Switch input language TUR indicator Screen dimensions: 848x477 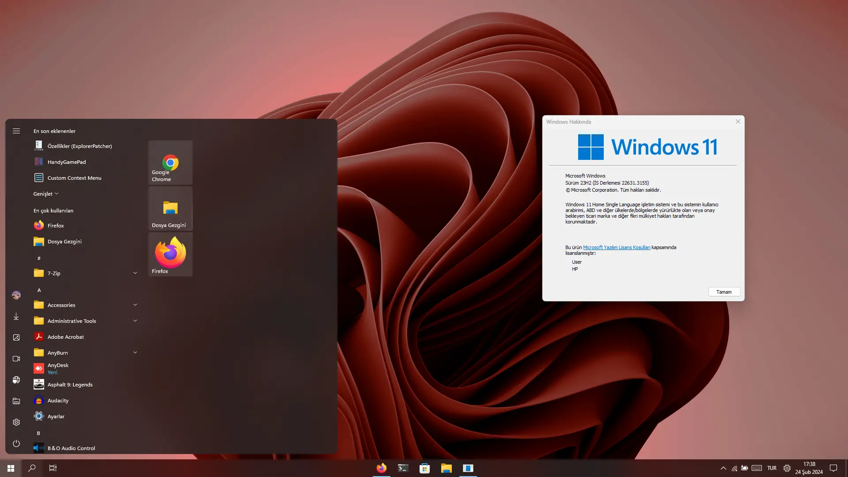pyautogui.click(x=772, y=468)
